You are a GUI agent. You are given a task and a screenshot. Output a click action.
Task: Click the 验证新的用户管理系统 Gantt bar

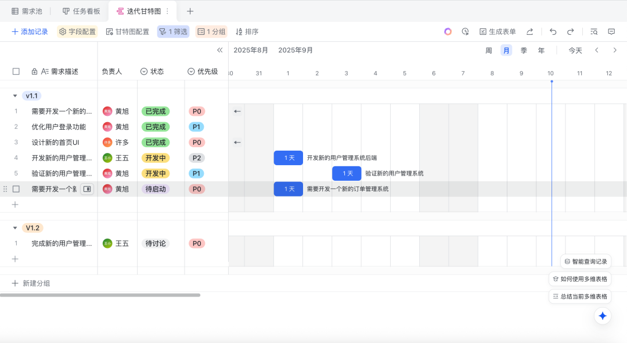(347, 173)
